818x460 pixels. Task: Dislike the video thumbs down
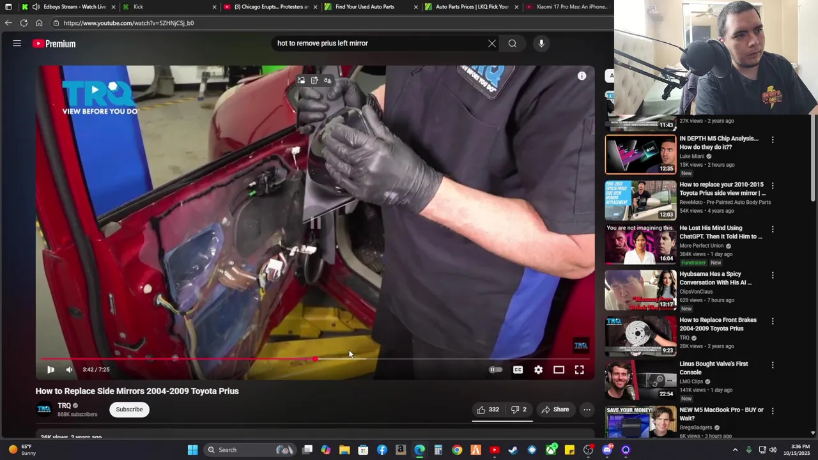tap(518, 410)
